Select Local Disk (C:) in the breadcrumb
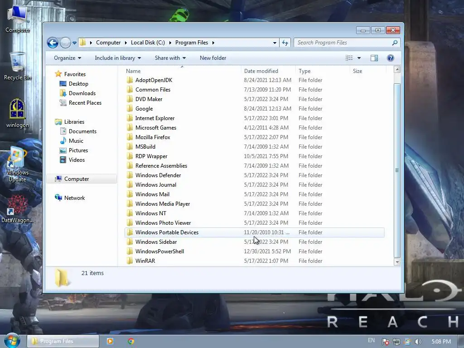The image size is (464, 348). click(148, 43)
